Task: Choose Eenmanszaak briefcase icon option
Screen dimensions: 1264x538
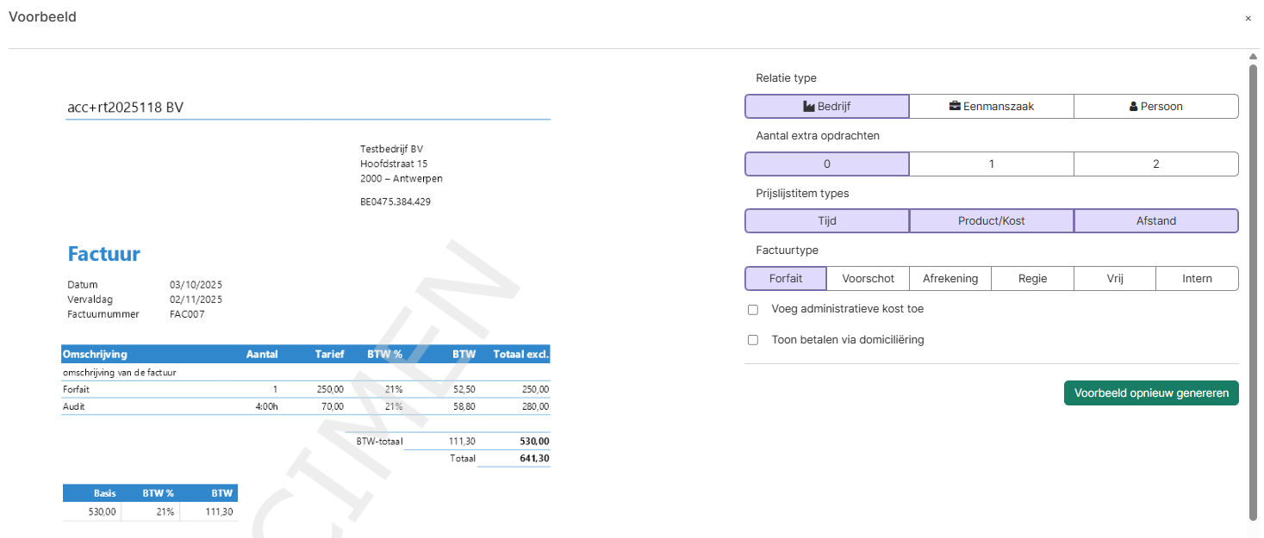Action: 992,107
